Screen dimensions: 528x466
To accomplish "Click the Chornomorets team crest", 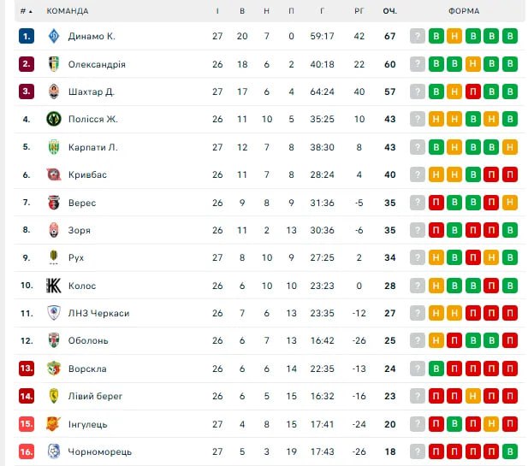I will pyautogui.click(x=54, y=451).
